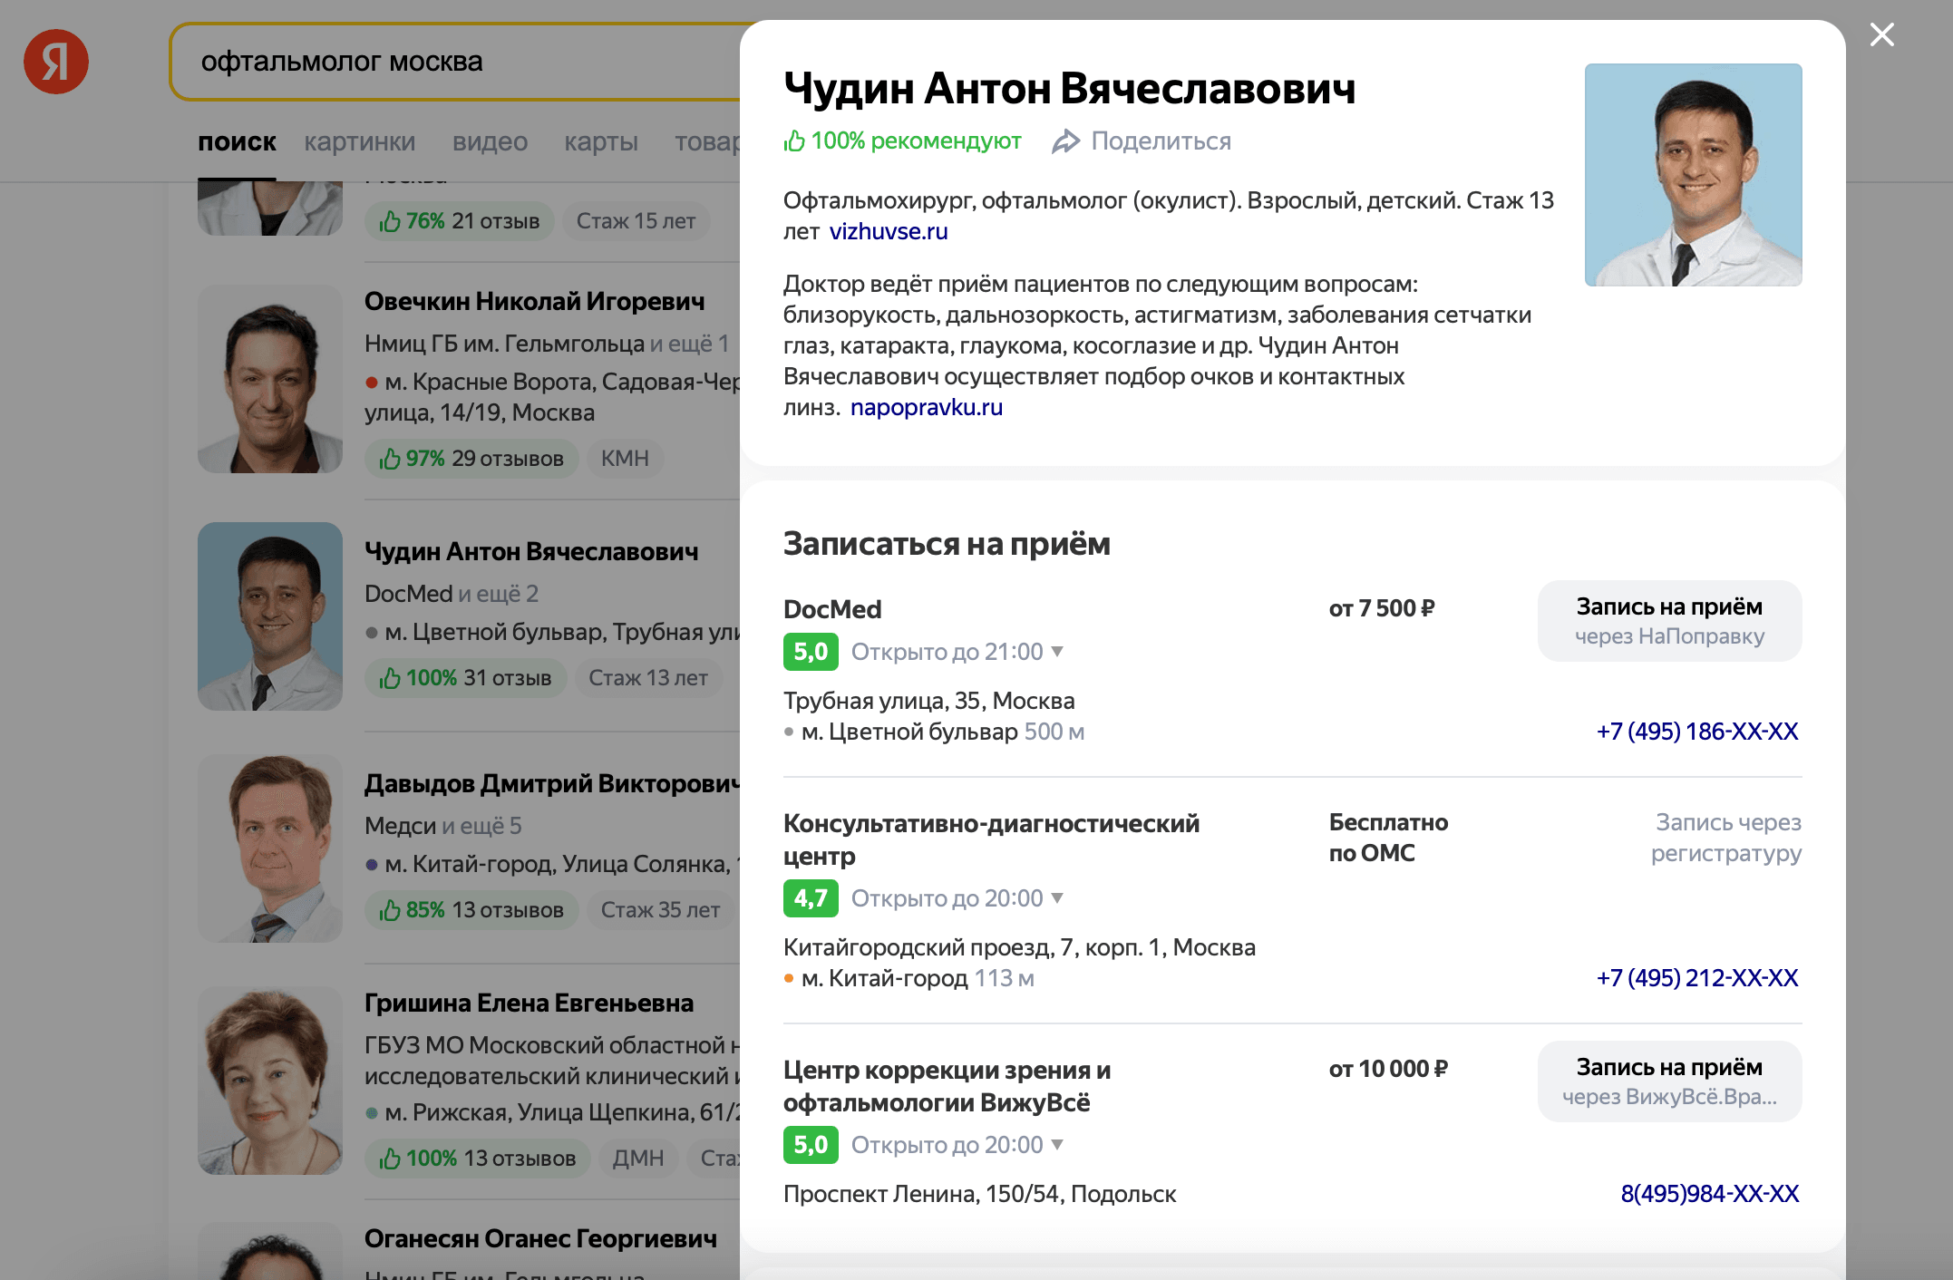
Task: Expand DocMed opening hours dropdown
Action: [x=1057, y=652]
